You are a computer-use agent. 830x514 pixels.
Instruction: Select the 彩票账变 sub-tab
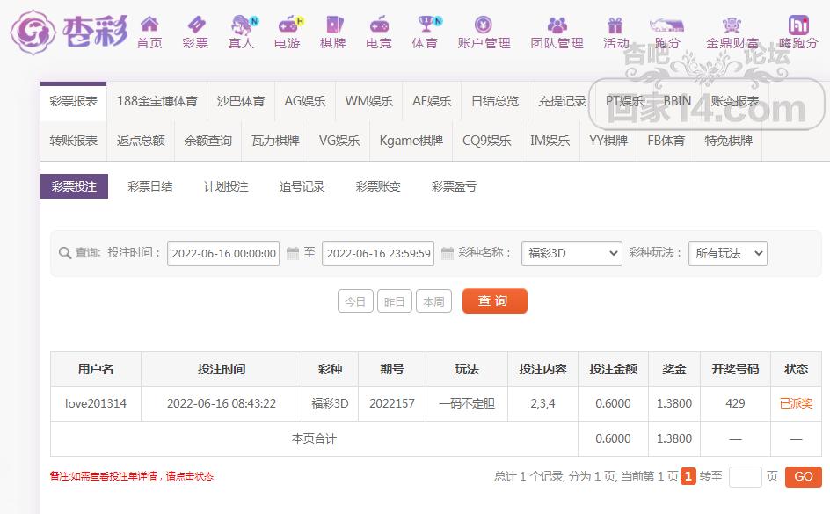[378, 186]
